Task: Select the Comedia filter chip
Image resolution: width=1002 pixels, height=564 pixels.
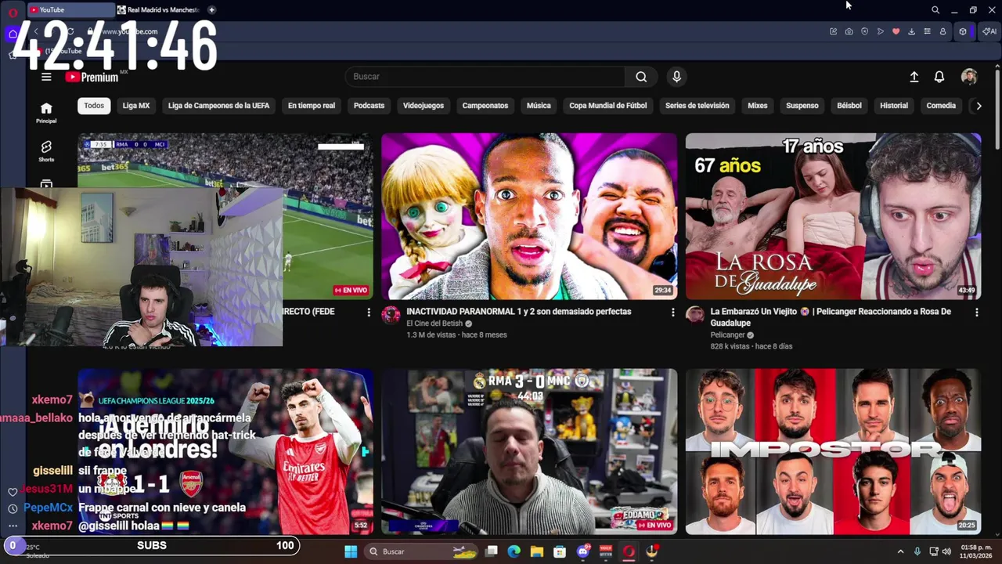Action: coord(941,106)
